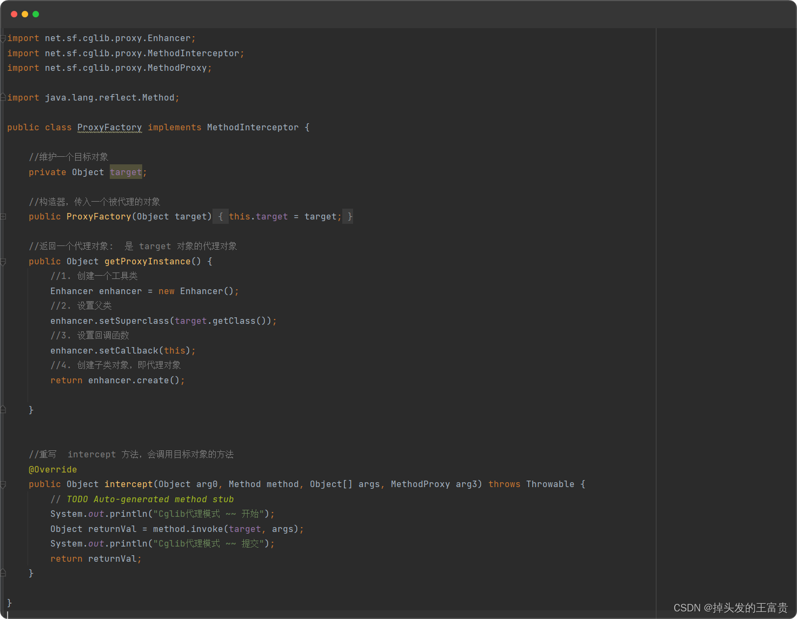Click the string 'Cglib代理模式 ~~ 提交'
Image resolution: width=797 pixels, height=619 pixels.
(x=209, y=543)
